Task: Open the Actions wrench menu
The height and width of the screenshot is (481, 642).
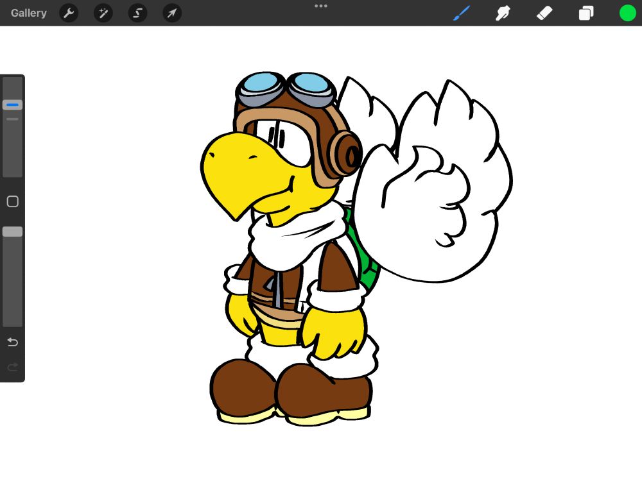Action: (x=69, y=13)
